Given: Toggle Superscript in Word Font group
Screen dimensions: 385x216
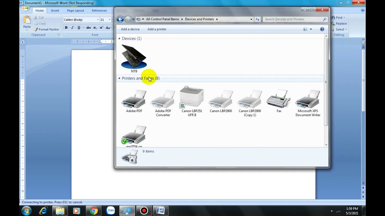Looking at the screenshot, I should [101, 28].
